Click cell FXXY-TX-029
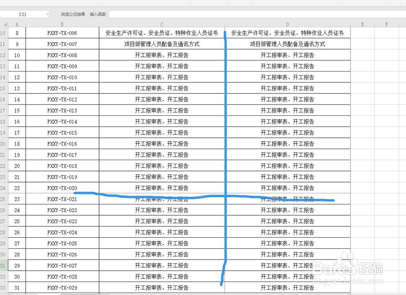Image resolution: width=406 pixels, height=295 pixels. (62, 288)
